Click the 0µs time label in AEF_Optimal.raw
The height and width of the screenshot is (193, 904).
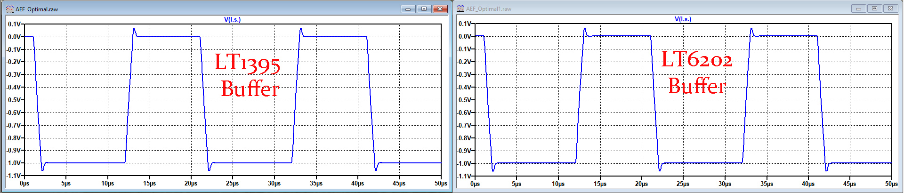click(24, 184)
